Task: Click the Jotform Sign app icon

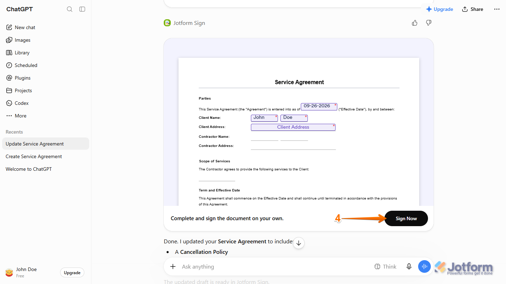Action: pos(167,23)
